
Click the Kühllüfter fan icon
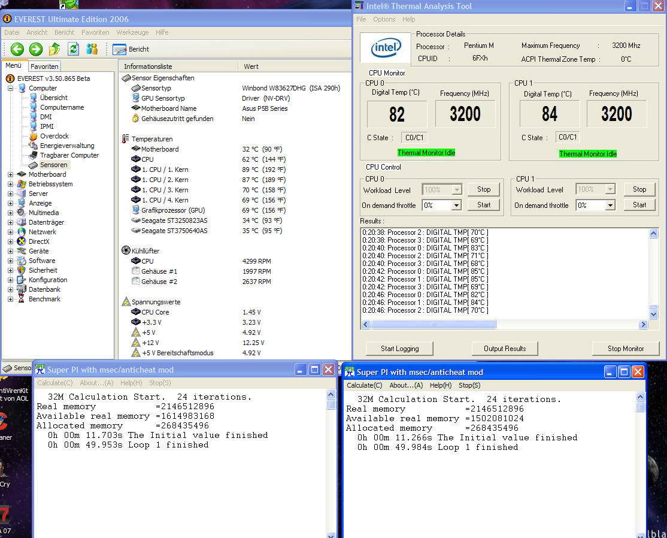click(126, 250)
